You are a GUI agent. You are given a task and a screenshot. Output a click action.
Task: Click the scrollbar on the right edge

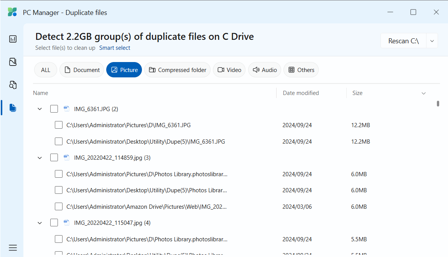point(437,103)
